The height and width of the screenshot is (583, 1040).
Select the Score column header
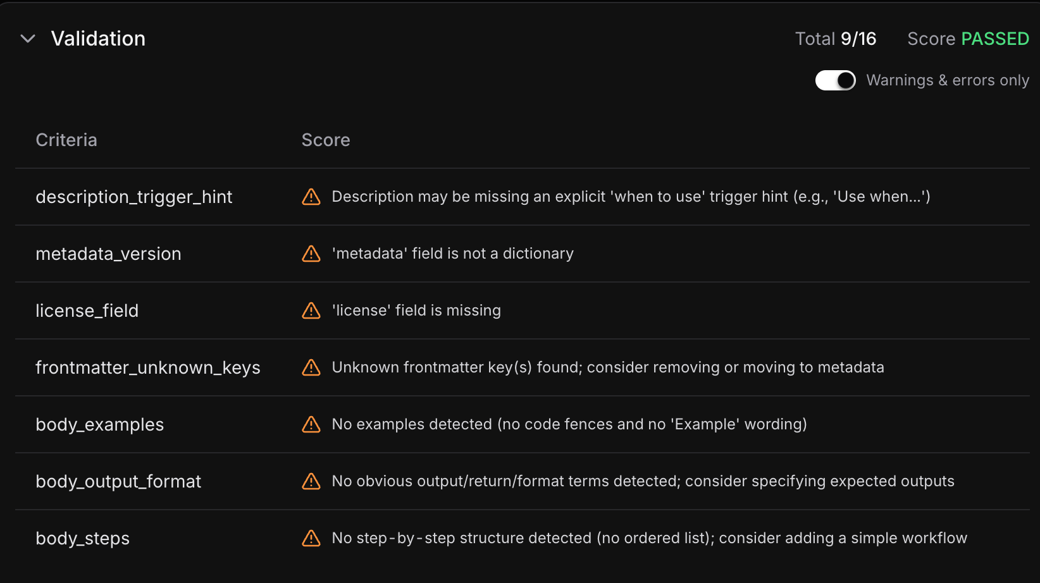[325, 140]
